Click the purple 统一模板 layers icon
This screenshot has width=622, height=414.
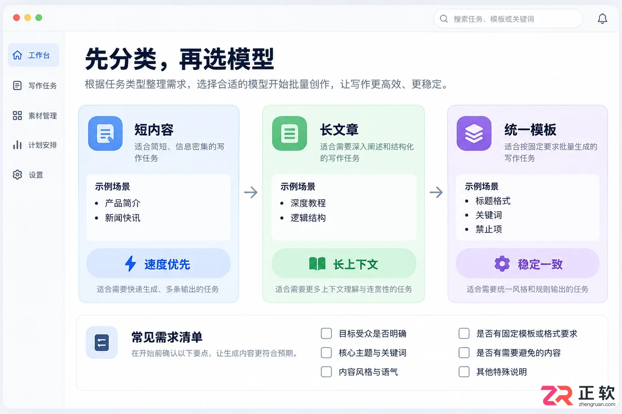[474, 133]
